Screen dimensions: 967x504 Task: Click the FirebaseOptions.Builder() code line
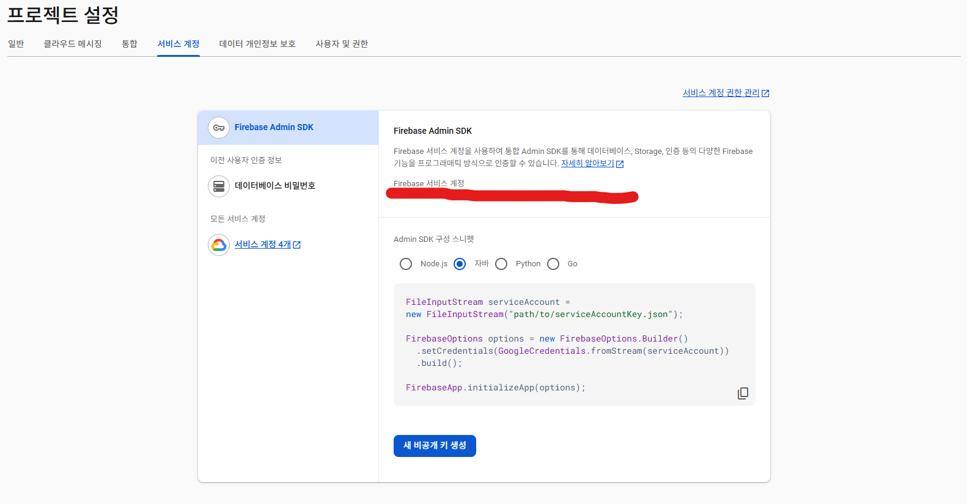click(x=547, y=338)
